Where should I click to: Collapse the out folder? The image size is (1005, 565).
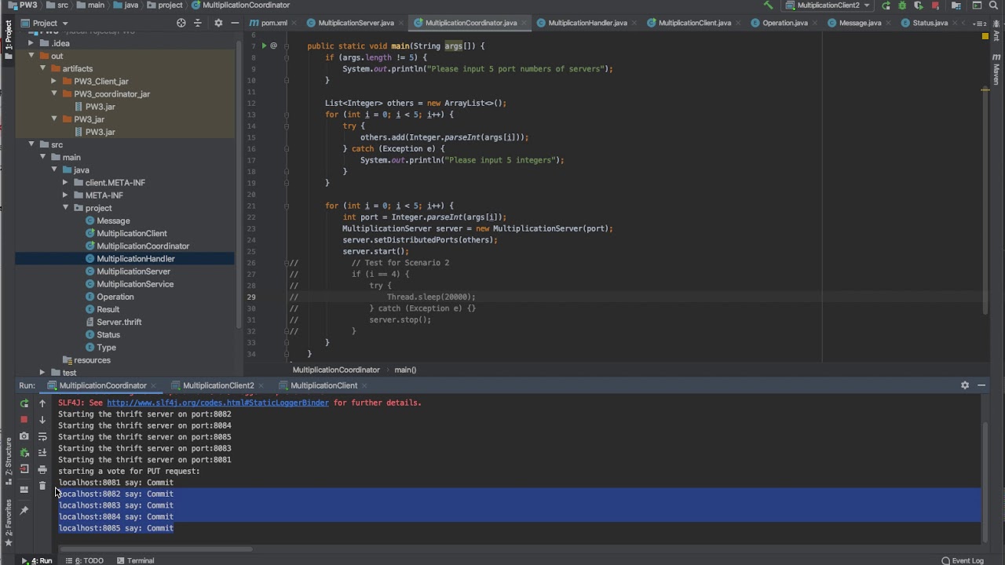(x=31, y=56)
